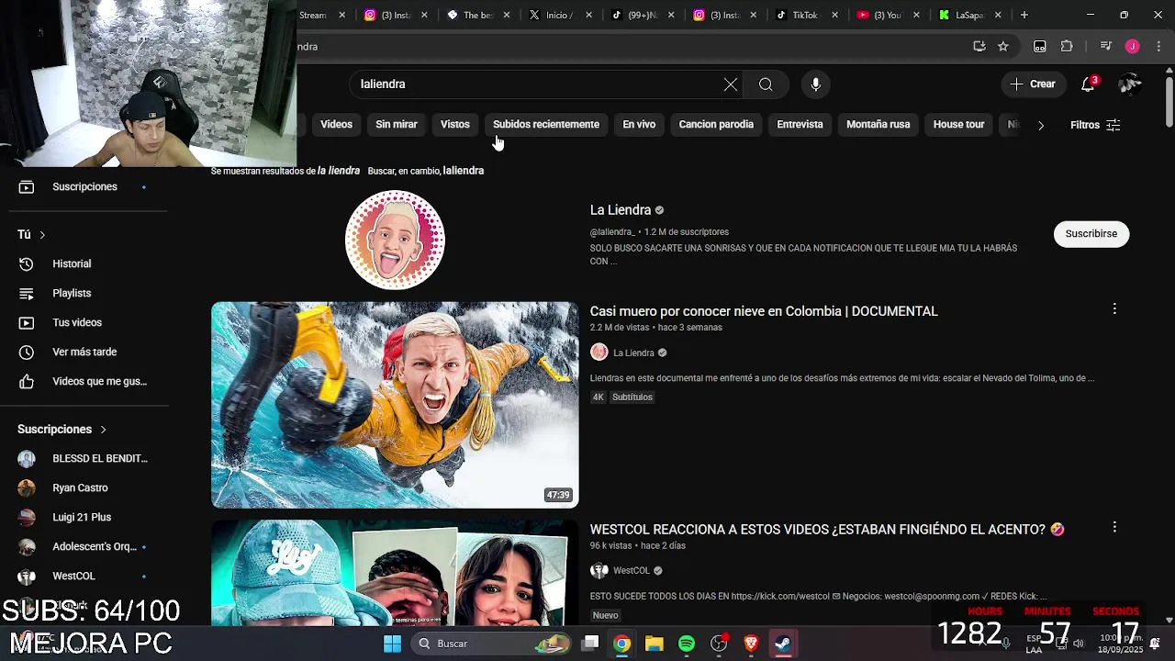The image size is (1175, 661).
Task: Open the WestCOL channel name link
Action: [632, 571]
